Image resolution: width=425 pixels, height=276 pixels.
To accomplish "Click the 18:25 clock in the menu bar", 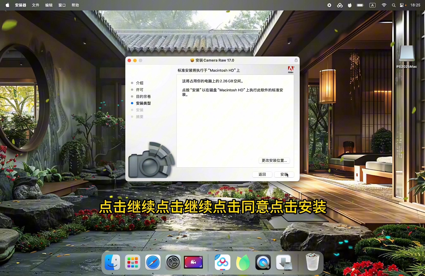I will tap(415, 5).
